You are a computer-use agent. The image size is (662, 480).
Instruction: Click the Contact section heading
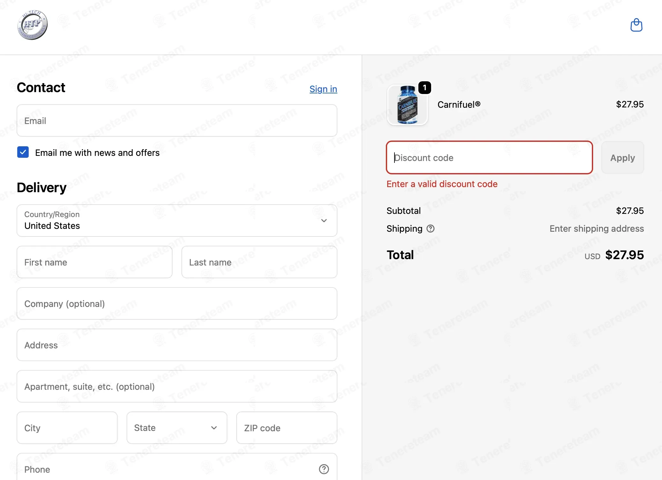click(x=41, y=88)
